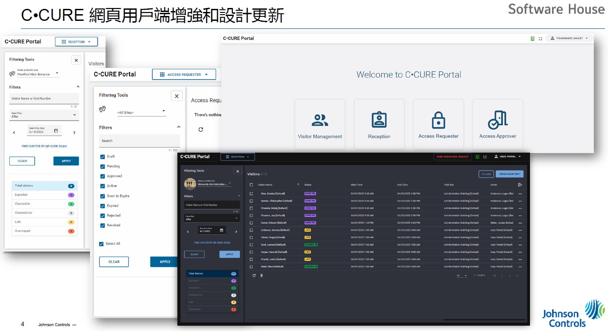Image resolution: width=608 pixels, height=331 pixels.
Task: Open the Visitor Management tile
Action: click(x=320, y=125)
